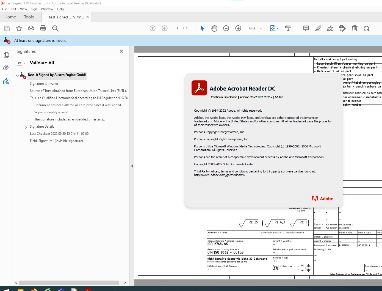Activate the Hand pan tool

pos(214,28)
